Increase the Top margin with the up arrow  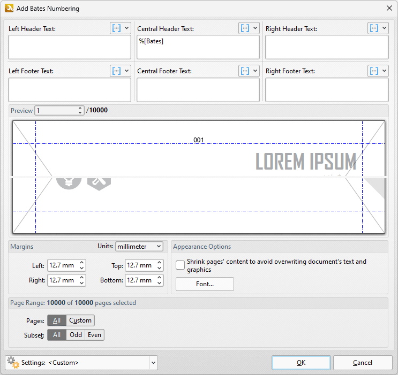coord(160,263)
